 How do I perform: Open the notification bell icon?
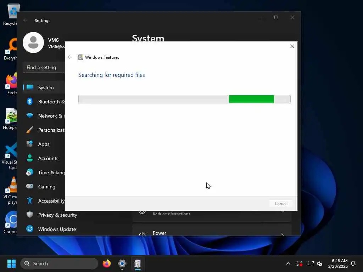pos(353,263)
